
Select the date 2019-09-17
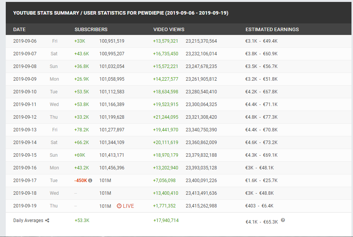tap(25, 181)
